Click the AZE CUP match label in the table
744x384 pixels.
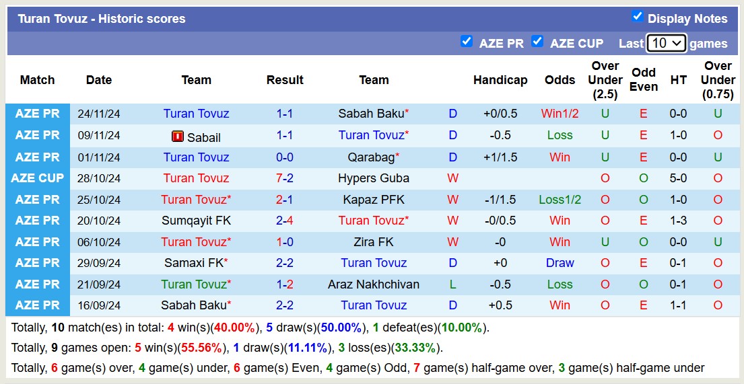tap(38, 178)
